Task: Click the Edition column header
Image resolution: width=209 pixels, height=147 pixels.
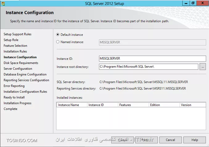Action: click(164, 105)
